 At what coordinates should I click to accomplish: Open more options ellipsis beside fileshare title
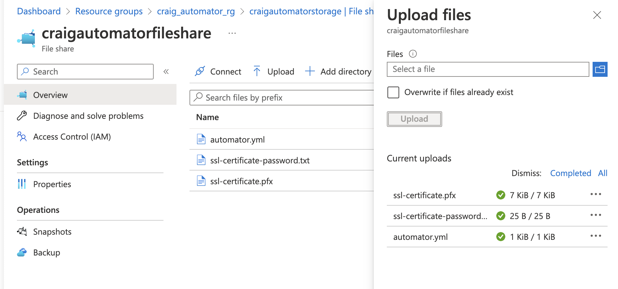click(x=232, y=33)
